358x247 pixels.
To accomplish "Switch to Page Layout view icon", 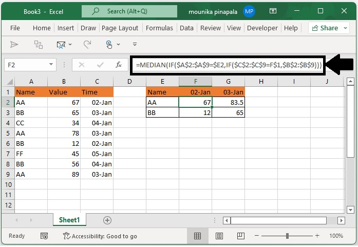I will tap(219, 236).
